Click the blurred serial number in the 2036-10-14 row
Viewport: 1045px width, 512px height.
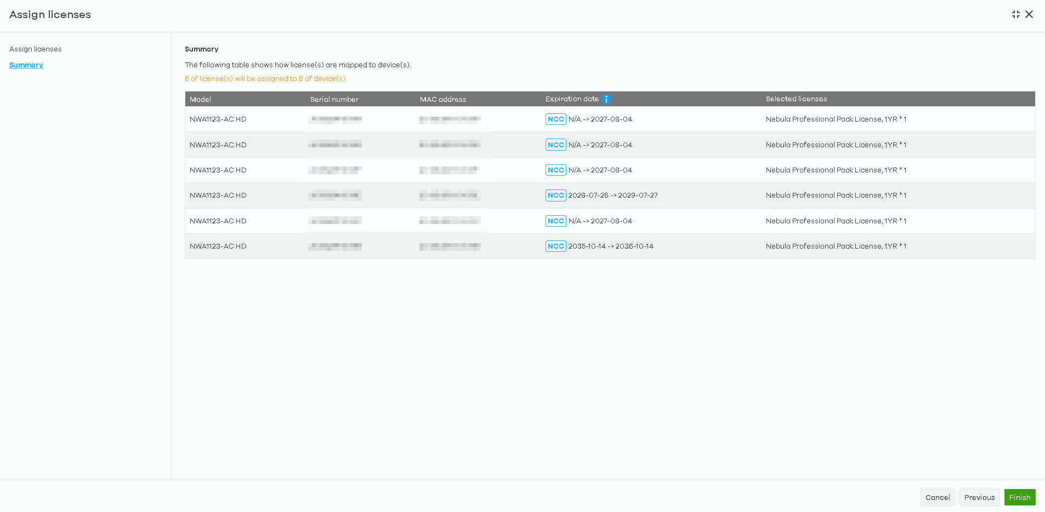click(x=334, y=246)
